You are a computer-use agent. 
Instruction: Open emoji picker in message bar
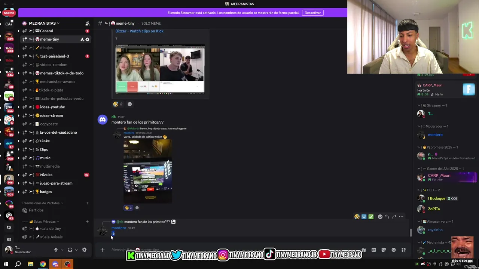394,250
